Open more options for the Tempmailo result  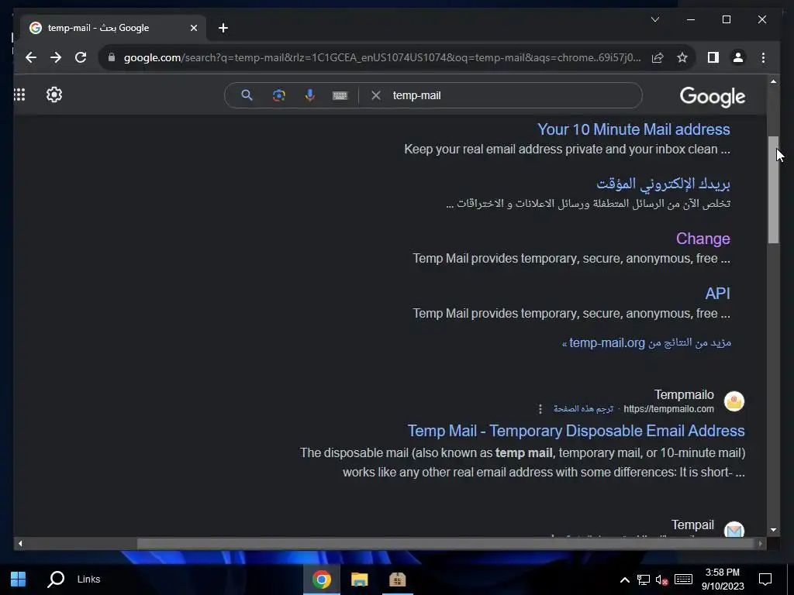pos(540,409)
